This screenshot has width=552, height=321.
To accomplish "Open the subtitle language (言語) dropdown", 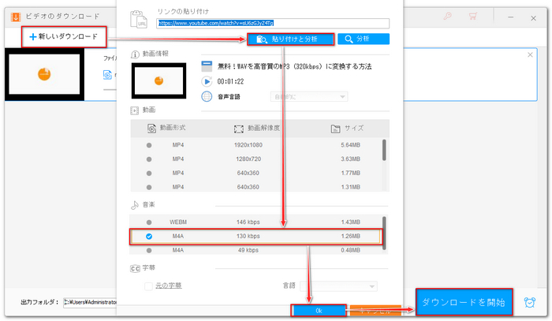I will tap(338, 286).
